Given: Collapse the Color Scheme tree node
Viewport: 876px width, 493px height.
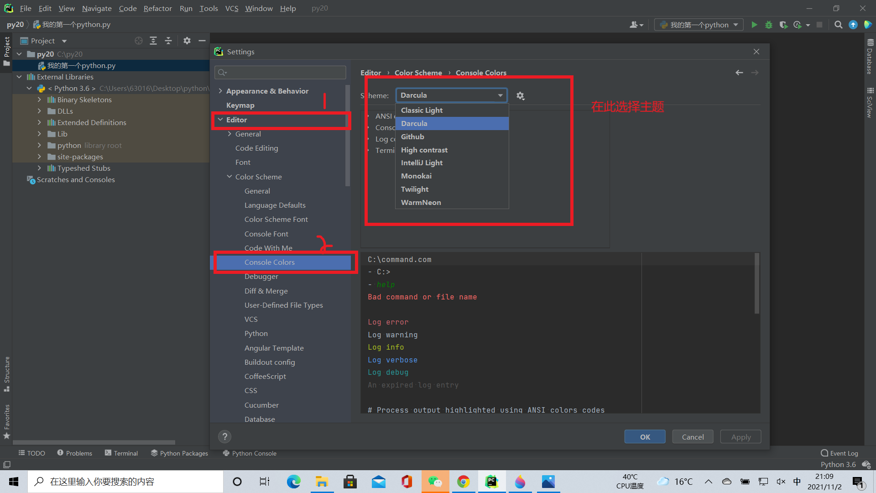Looking at the screenshot, I should 229,177.
